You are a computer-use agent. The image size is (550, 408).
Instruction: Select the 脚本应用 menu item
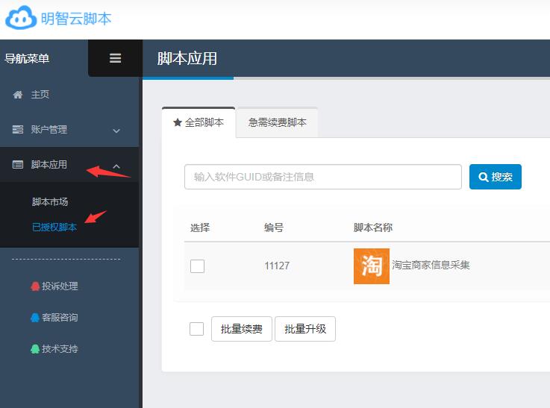point(69,164)
